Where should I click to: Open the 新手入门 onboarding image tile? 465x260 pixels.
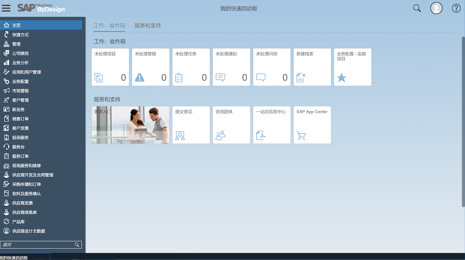pos(130,125)
